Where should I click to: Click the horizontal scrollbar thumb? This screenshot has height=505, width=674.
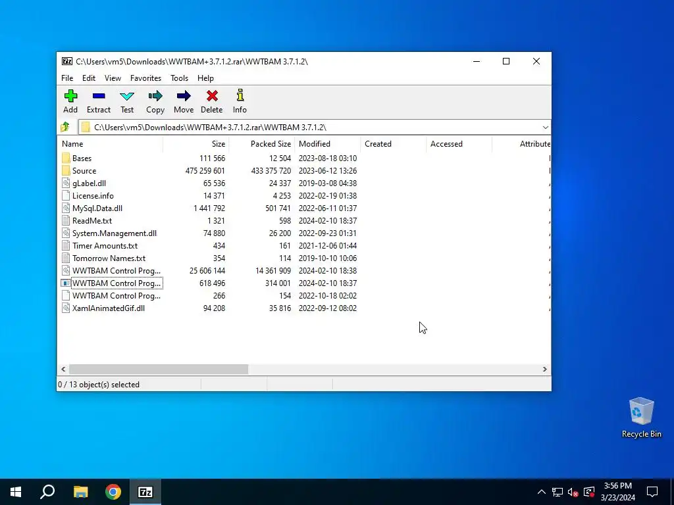[159, 369]
